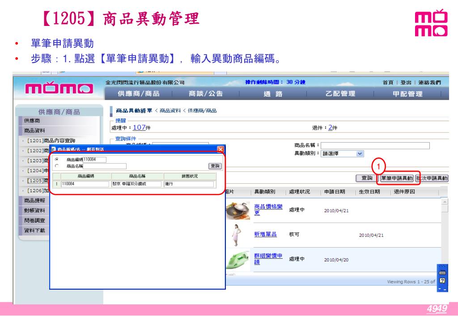458x316 pixels.
Task: Open the 商品價格變更 link
Action: [268, 210]
